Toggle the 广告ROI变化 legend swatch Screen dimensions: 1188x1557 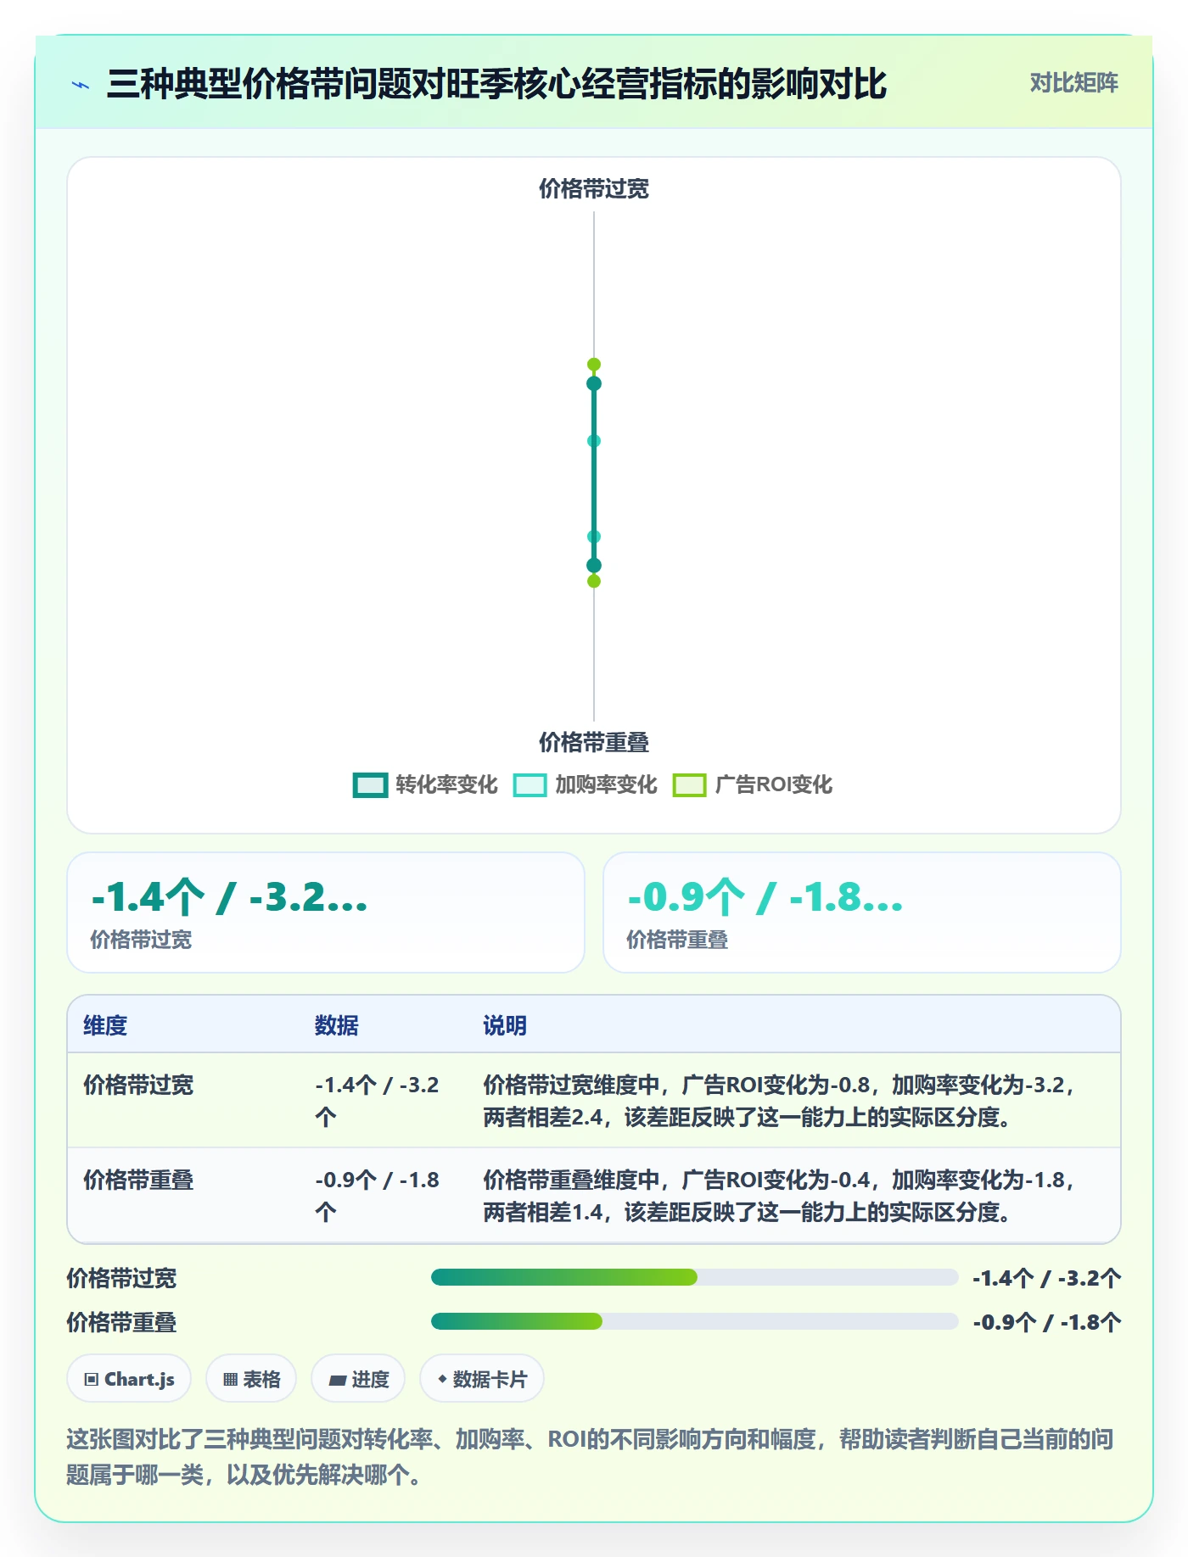689,785
